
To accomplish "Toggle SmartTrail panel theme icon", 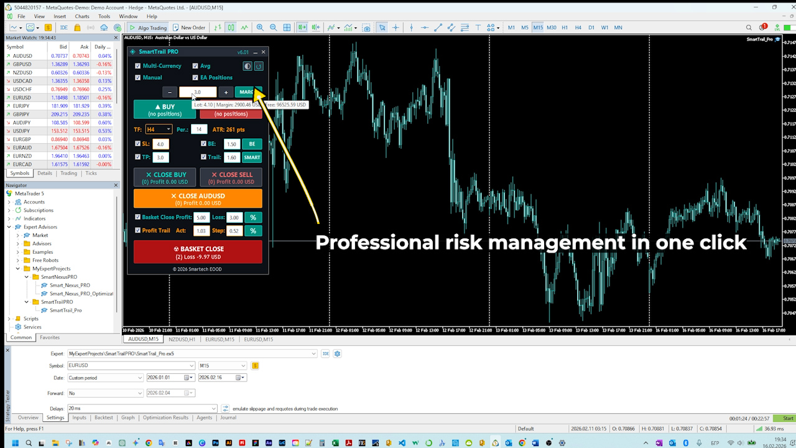I will (248, 66).
